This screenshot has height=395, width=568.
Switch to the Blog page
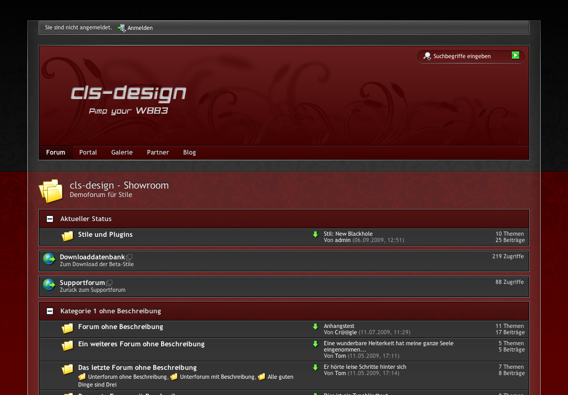click(190, 152)
